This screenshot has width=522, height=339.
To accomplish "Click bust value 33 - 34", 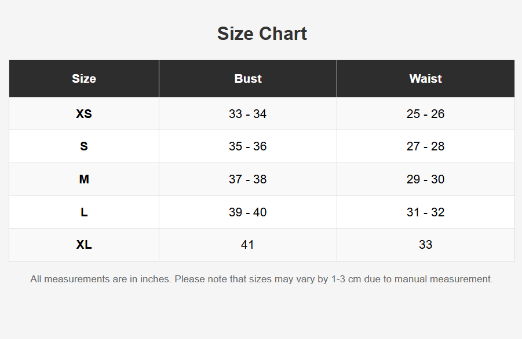I will pyautogui.click(x=248, y=114).
